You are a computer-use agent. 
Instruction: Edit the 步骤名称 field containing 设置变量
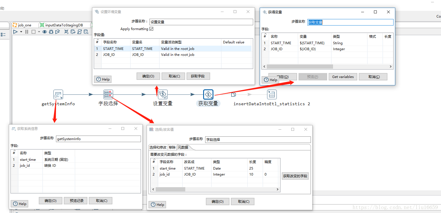[x=201, y=22]
